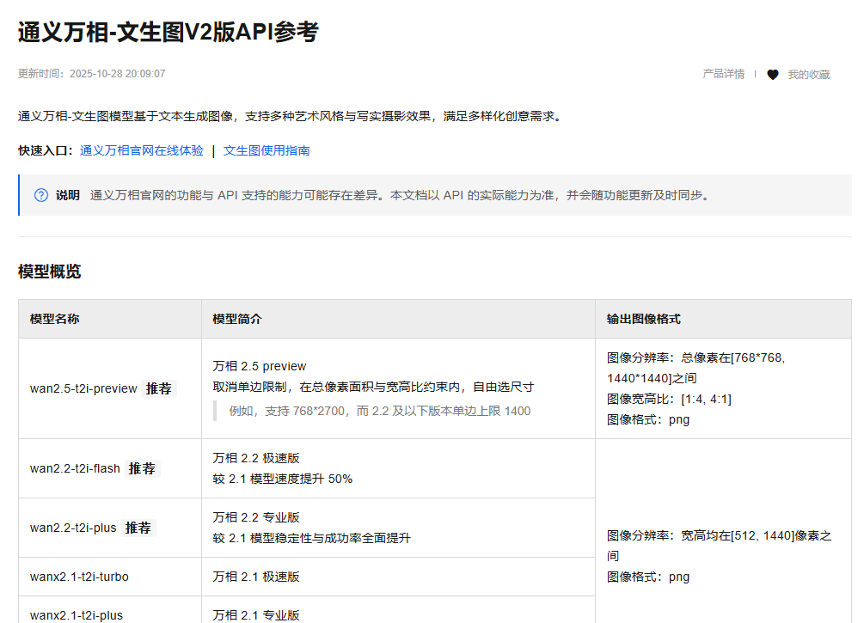Click 快速入口 label

pyautogui.click(x=46, y=150)
